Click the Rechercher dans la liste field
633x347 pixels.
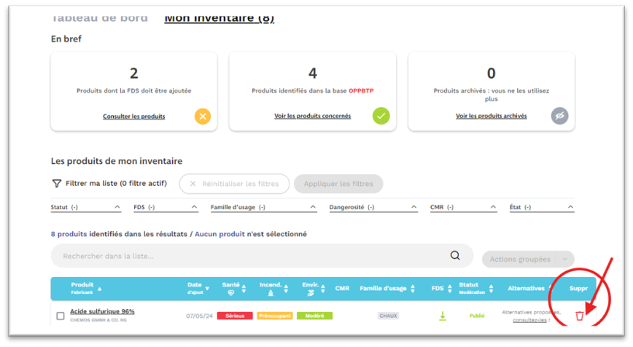(248, 256)
